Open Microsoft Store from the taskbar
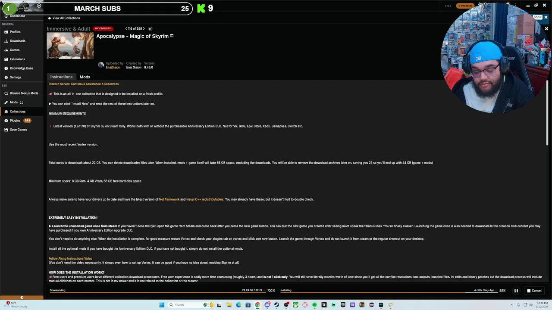552x310 pixels. pyautogui.click(x=248, y=305)
